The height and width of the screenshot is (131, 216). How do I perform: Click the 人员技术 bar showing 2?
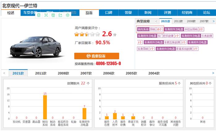pos(115,116)
